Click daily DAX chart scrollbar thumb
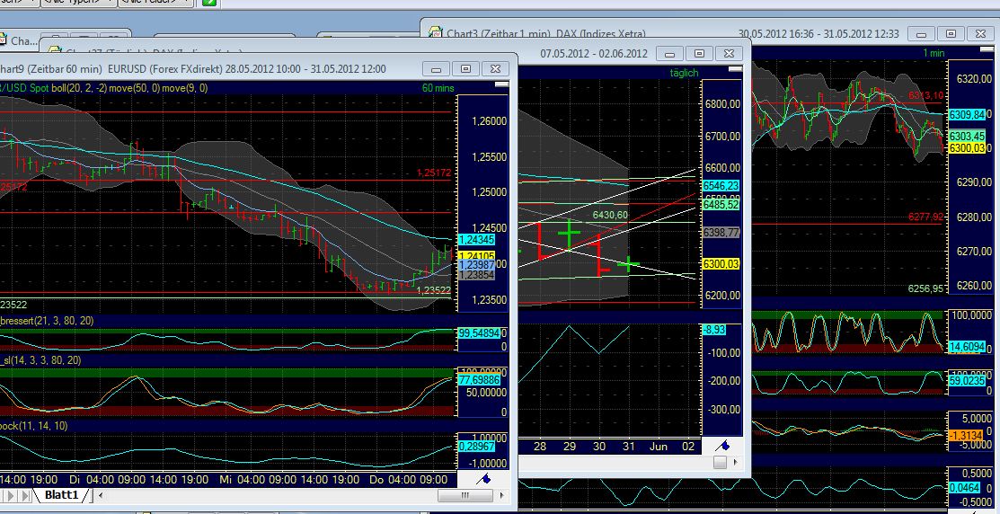Viewport: 1000px width, 514px height. click(x=720, y=462)
